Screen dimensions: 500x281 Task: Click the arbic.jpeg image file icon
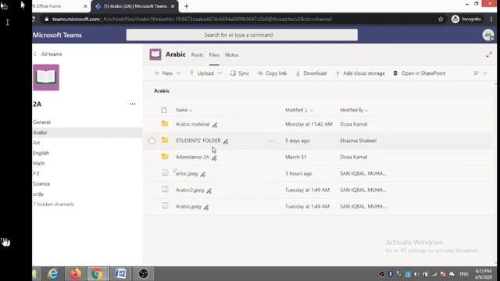pos(165,173)
